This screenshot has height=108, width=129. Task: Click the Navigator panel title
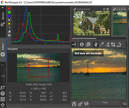13,49
